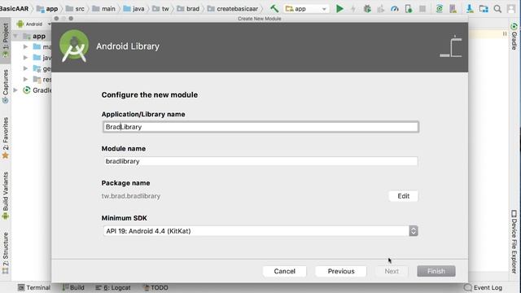This screenshot has width=521, height=293.
Task: Collapse the app module tree node
Action: pos(15,36)
